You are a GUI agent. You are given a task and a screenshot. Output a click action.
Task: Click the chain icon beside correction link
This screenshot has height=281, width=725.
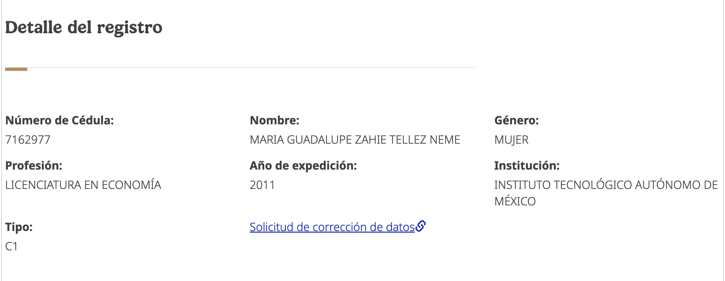pos(421,226)
